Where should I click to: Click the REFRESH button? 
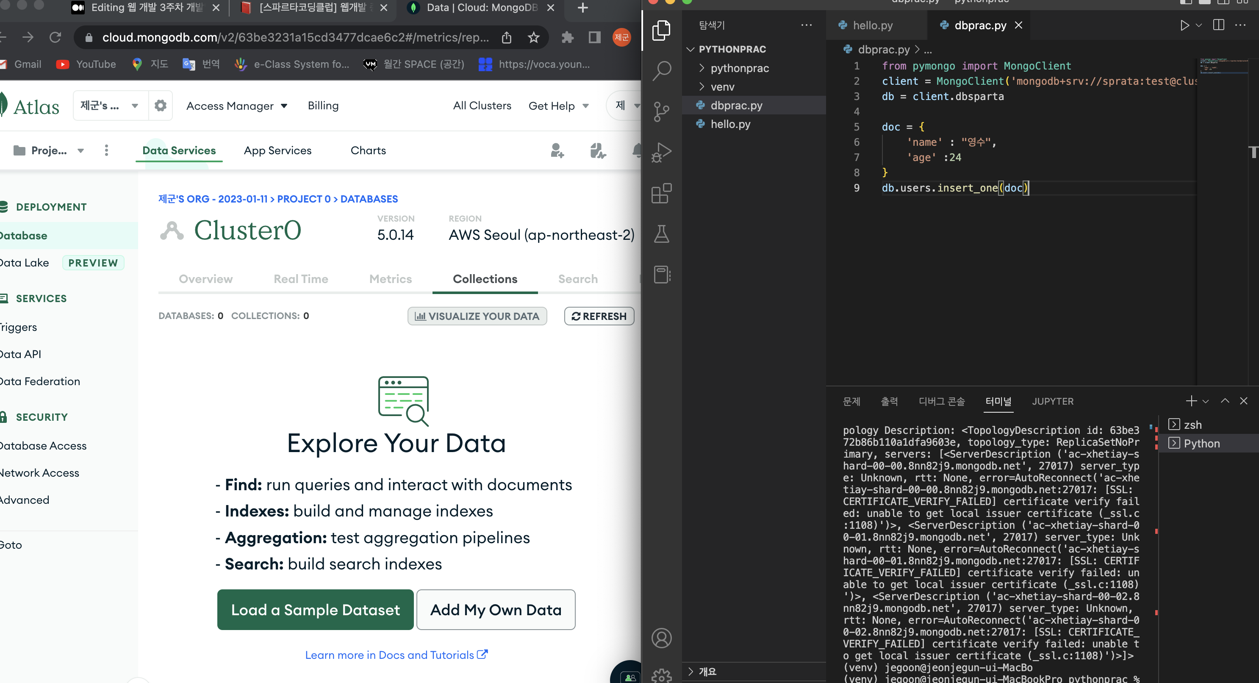pos(599,316)
